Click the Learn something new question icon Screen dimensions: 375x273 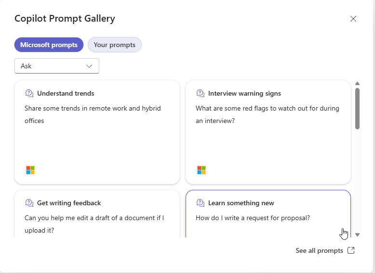[201, 203]
